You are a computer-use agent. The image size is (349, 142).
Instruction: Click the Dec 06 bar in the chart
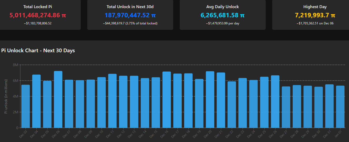58,99
